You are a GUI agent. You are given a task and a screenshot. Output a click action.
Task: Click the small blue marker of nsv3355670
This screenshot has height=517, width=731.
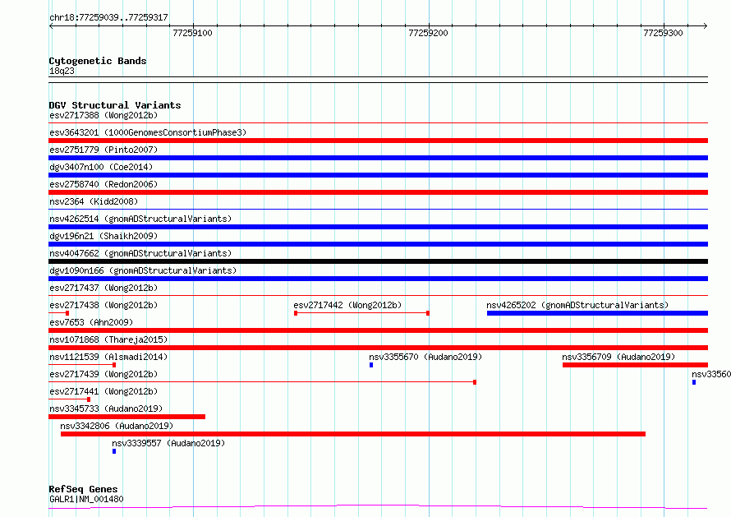371,365
